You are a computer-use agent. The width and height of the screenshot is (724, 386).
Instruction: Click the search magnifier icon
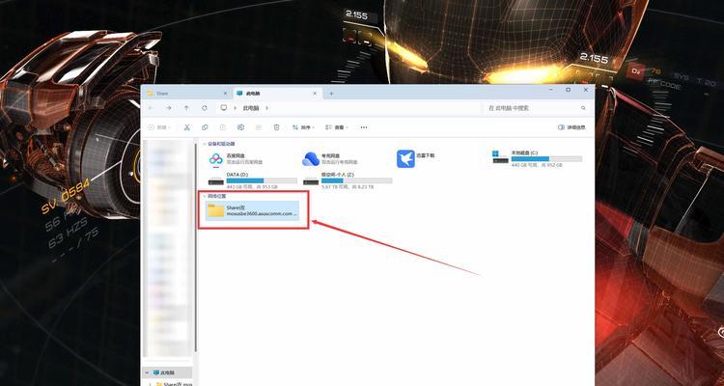pos(583,107)
